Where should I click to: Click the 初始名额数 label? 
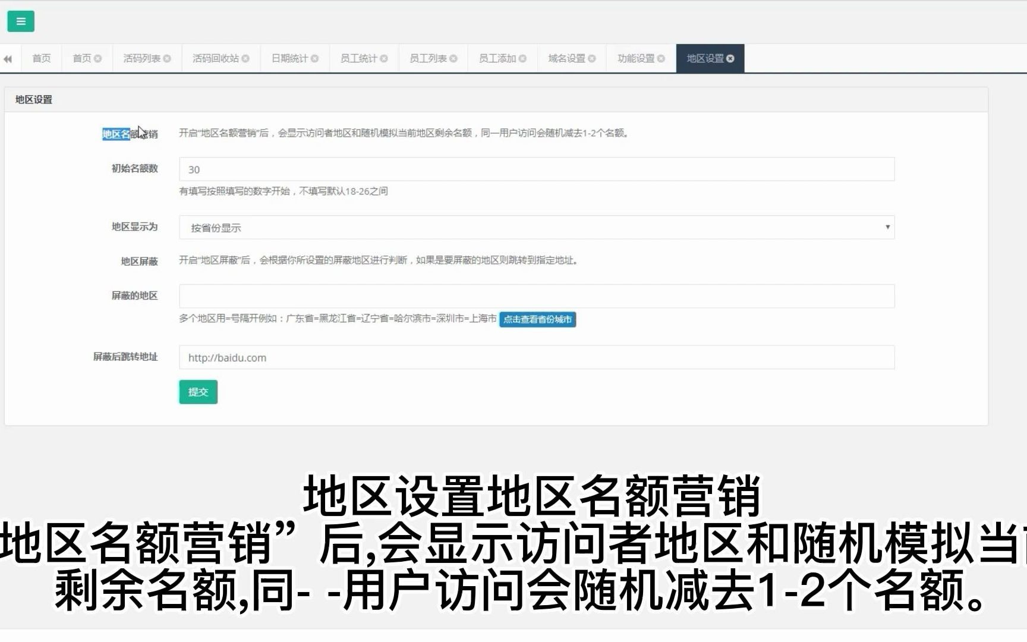[x=134, y=168]
